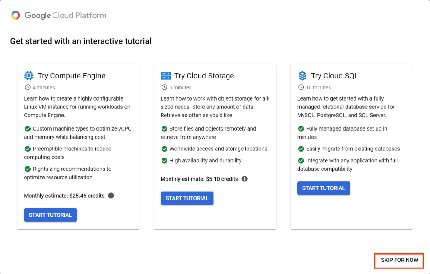The width and height of the screenshot is (430, 274).
Task: Click Compute Engine description about Linux VM instance
Action: tap(78, 107)
